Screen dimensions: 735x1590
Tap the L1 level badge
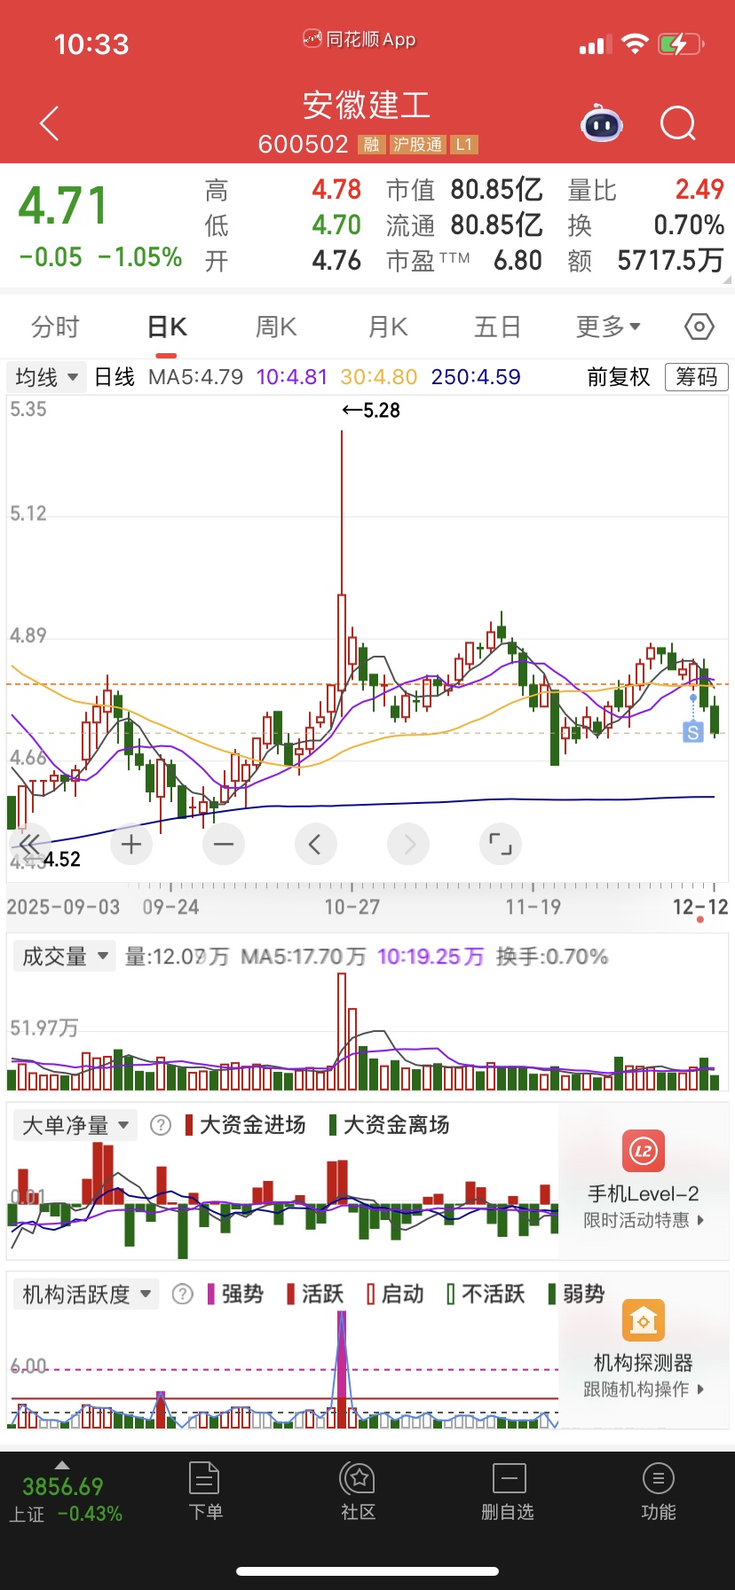[x=464, y=145]
